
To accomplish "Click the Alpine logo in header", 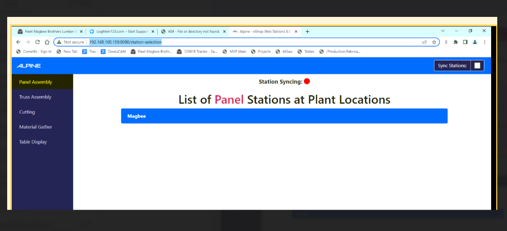I will [29, 66].
